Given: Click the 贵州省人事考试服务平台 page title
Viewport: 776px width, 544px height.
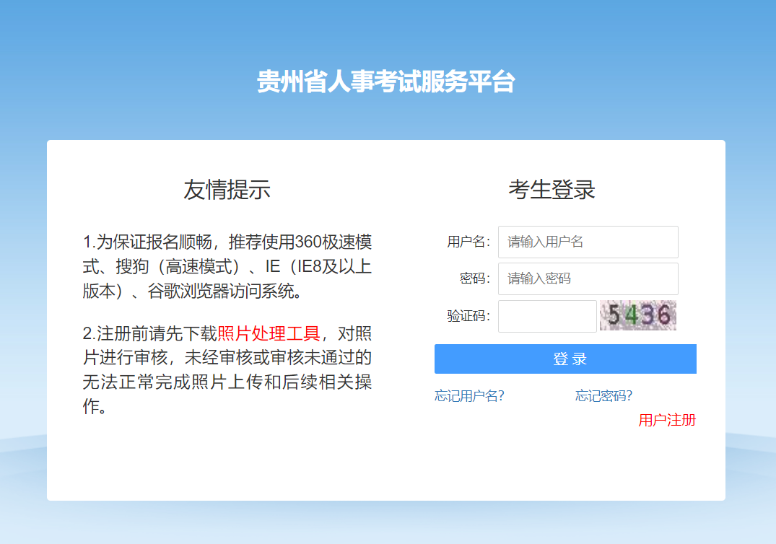Looking at the screenshot, I should pos(388,82).
